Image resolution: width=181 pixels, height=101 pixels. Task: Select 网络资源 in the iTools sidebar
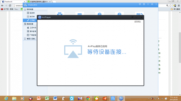30,24
